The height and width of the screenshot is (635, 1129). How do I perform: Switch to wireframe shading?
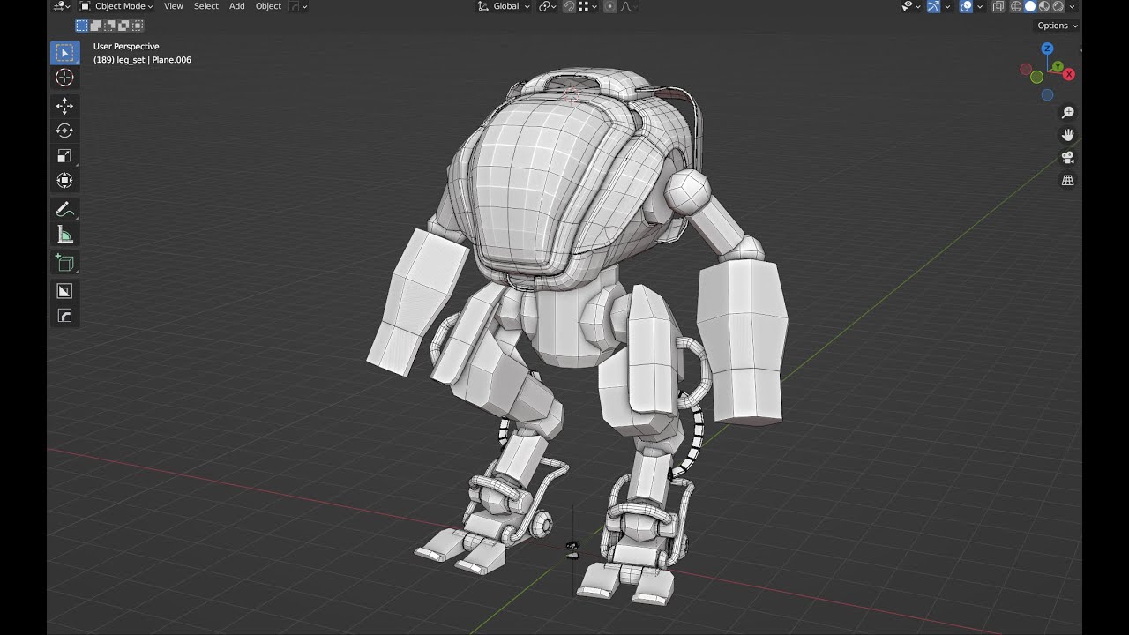coord(1016,6)
